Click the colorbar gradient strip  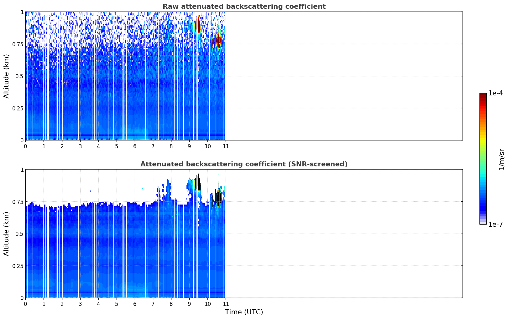point(483,159)
